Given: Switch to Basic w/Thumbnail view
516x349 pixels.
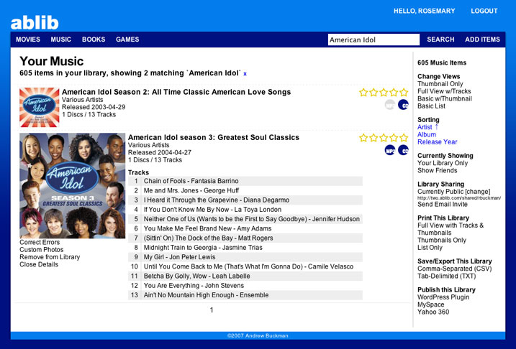Looking at the screenshot, I should pyautogui.click(x=445, y=99).
